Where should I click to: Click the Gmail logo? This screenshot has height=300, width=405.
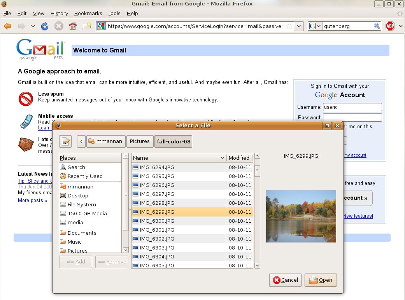(x=41, y=49)
